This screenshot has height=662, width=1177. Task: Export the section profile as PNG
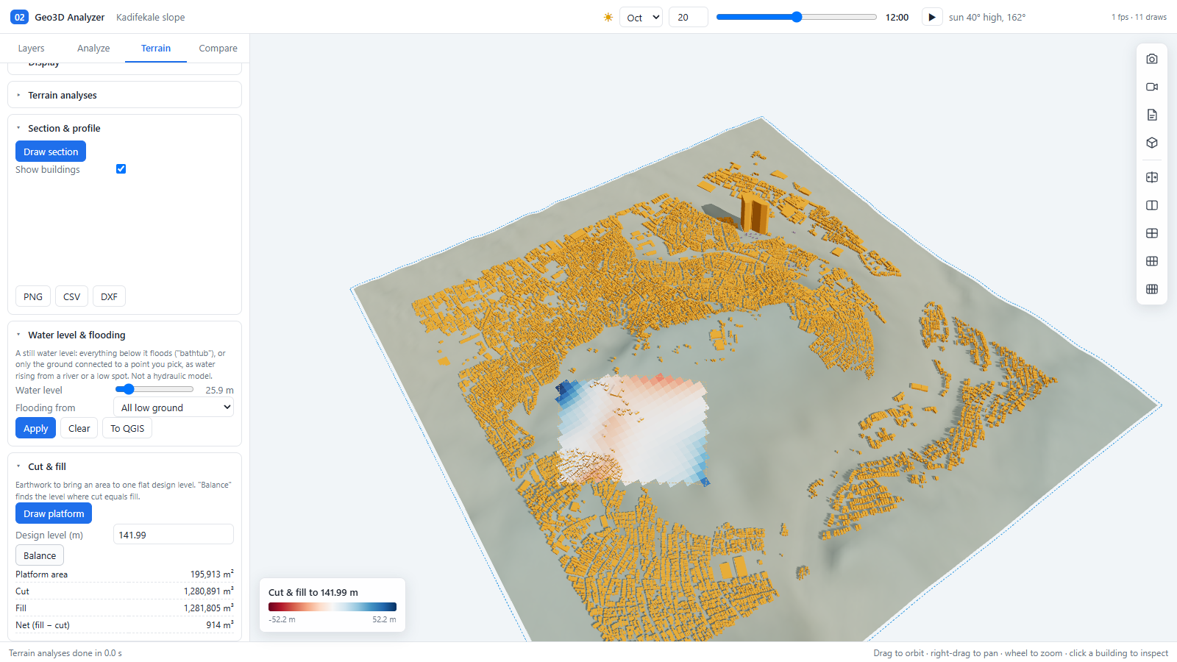(x=33, y=296)
